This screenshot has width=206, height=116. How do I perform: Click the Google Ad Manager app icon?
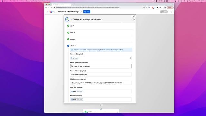click(x=67, y=19)
